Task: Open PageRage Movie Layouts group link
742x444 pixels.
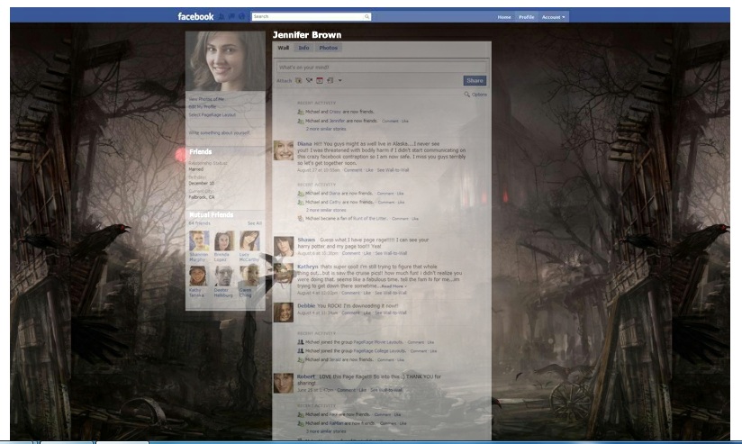Action: [378, 342]
